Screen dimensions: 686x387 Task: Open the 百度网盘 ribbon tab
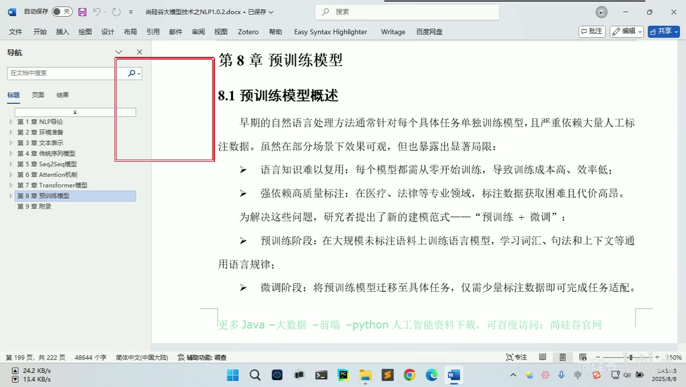click(429, 32)
